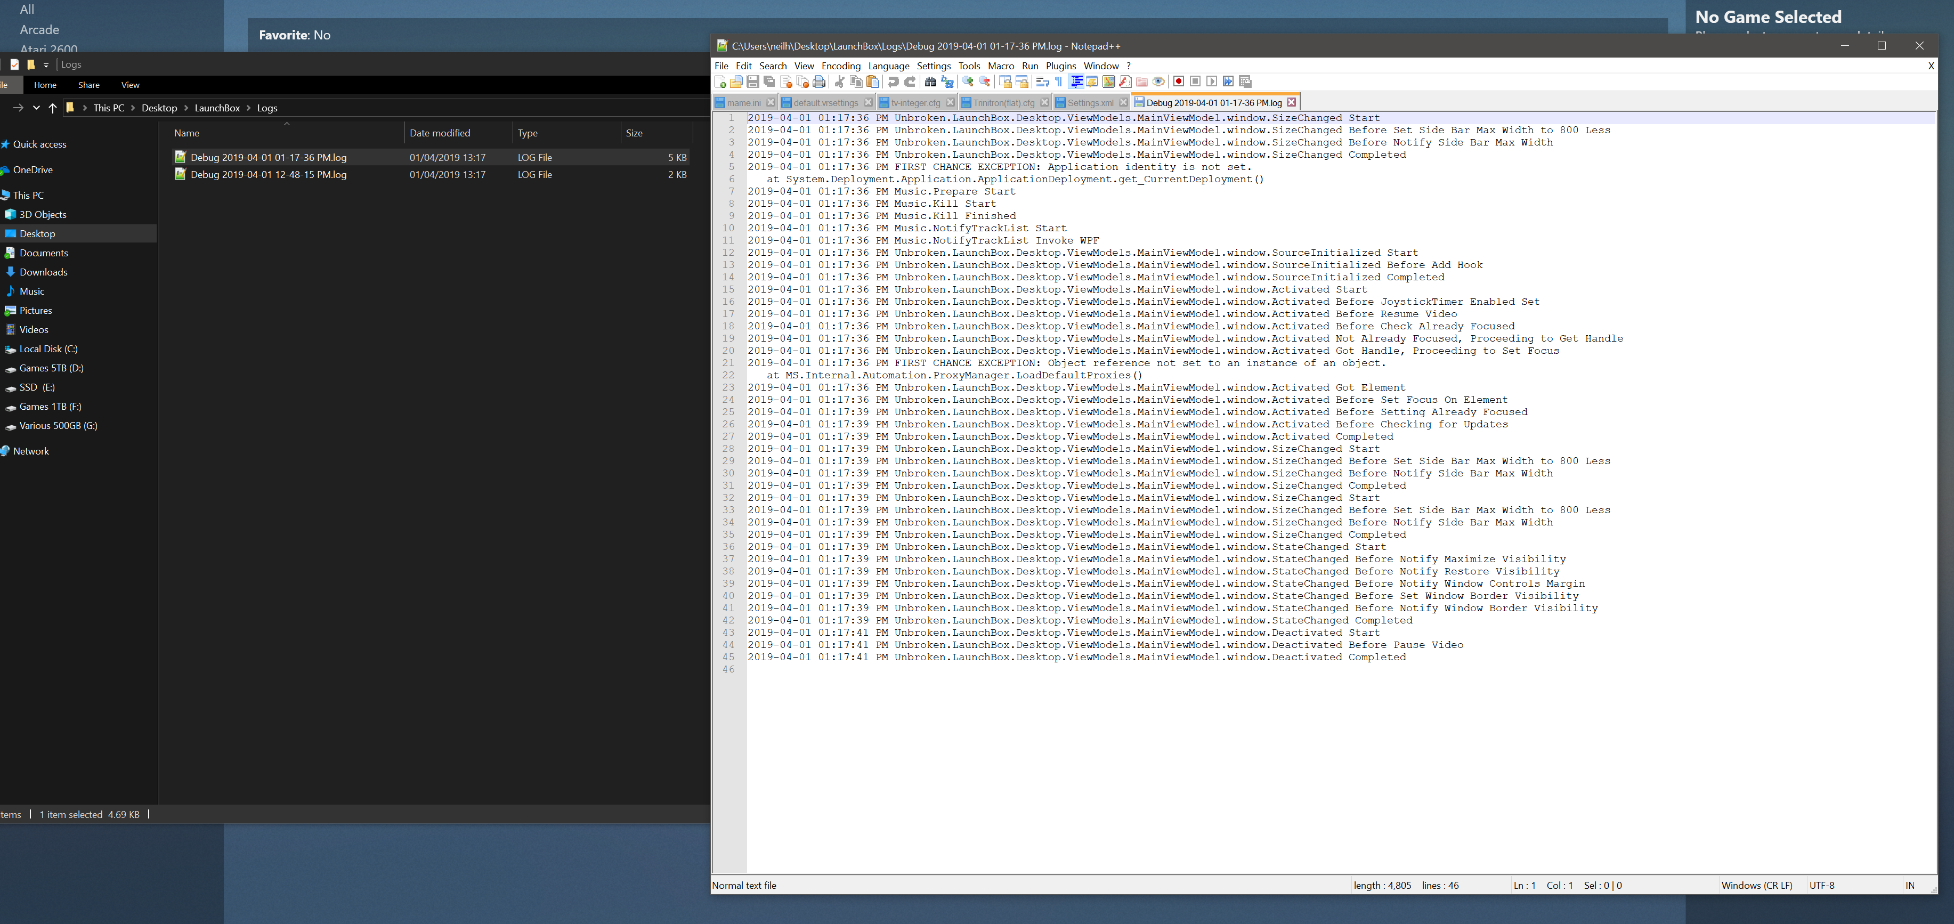Click Windows (CR LF) status bar field
Viewport: 1954px width, 924px height.
[1757, 885]
